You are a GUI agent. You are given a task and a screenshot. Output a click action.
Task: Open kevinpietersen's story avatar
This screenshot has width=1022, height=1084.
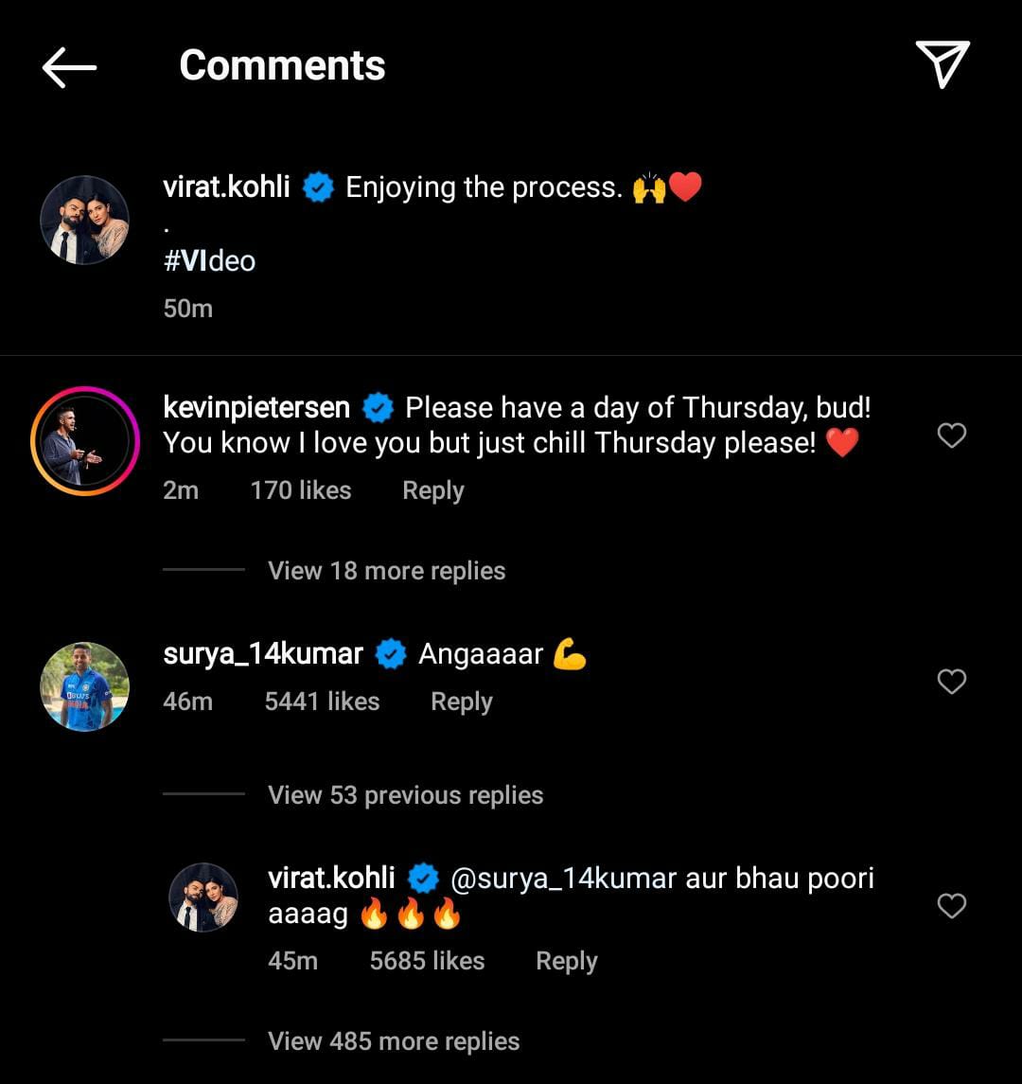pos(84,440)
